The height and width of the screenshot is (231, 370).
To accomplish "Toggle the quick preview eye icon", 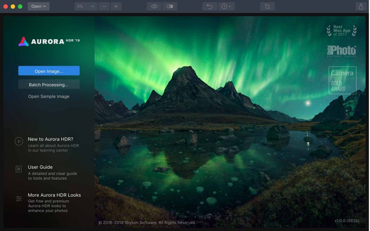I will pos(154,6).
